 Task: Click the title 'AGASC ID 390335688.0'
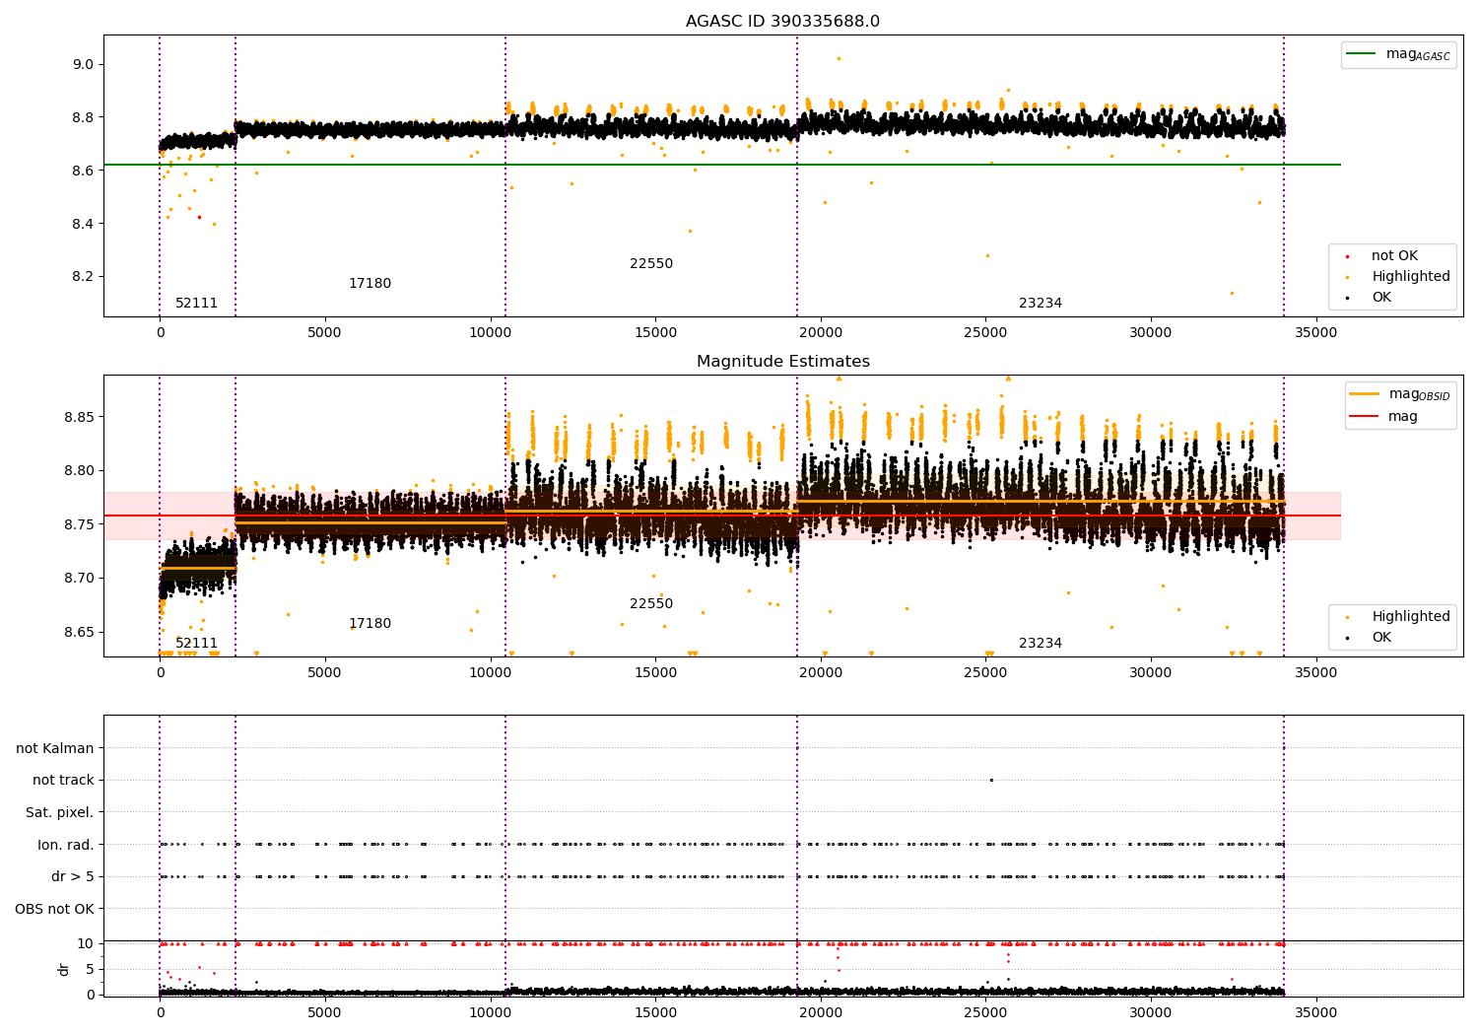(x=782, y=22)
